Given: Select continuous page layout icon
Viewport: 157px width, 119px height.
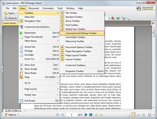Looking at the screenshot, I should [x=133, y=115].
